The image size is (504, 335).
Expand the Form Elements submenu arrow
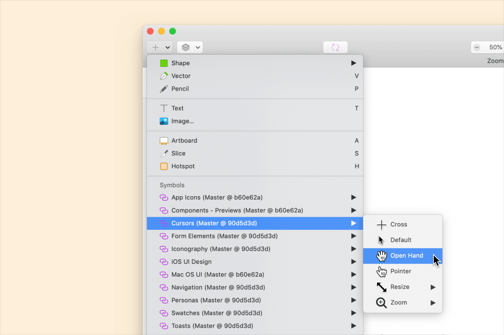(x=354, y=236)
